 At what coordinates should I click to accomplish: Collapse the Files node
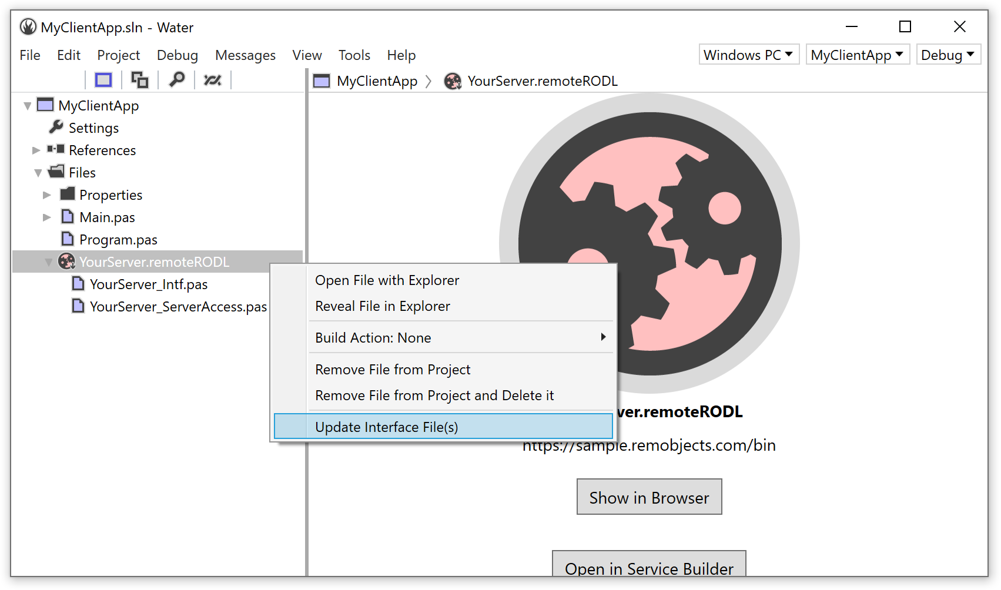coord(38,173)
